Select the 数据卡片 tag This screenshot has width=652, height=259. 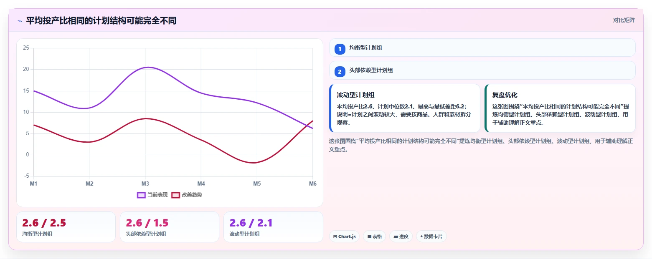(x=431, y=236)
